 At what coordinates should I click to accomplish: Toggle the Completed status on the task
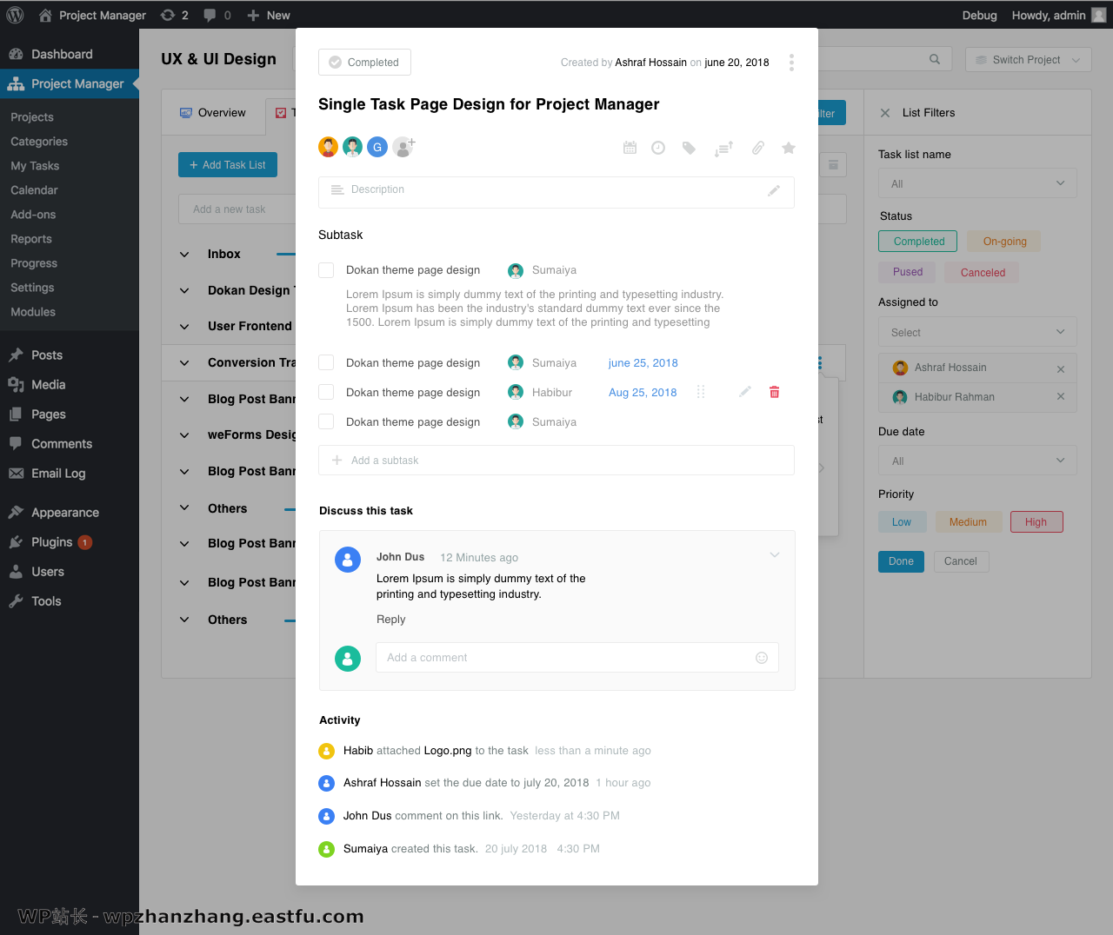point(364,63)
